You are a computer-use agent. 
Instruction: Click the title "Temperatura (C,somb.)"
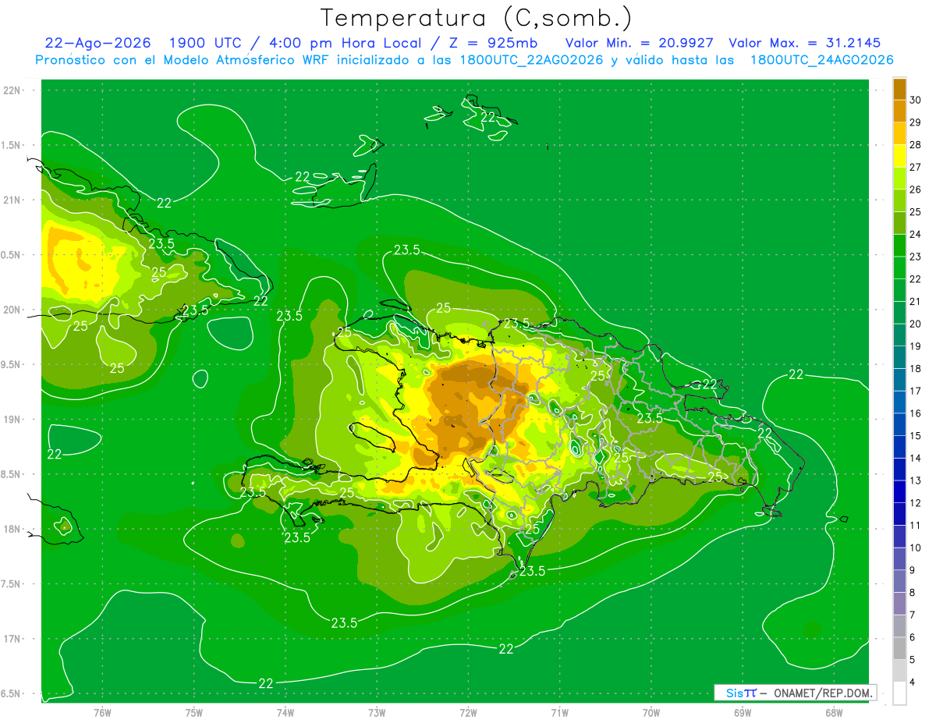[477, 18]
